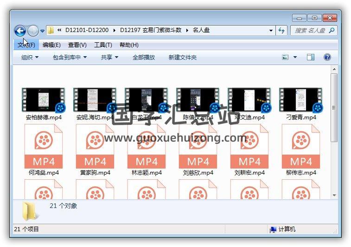Image resolution: width=351 pixels, height=247 pixels.
Task: Click the 21 个对象 details text
Action: pyautogui.click(x=64, y=206)
